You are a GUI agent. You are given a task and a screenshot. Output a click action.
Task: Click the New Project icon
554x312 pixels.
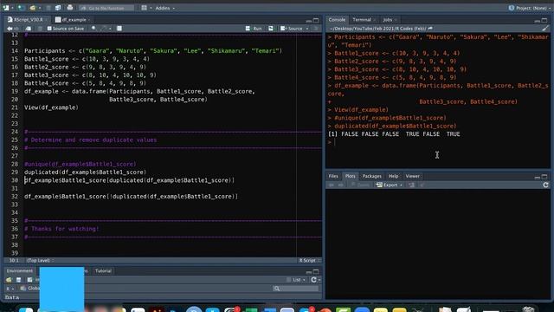pyautogui.click(x=22, y=8)
